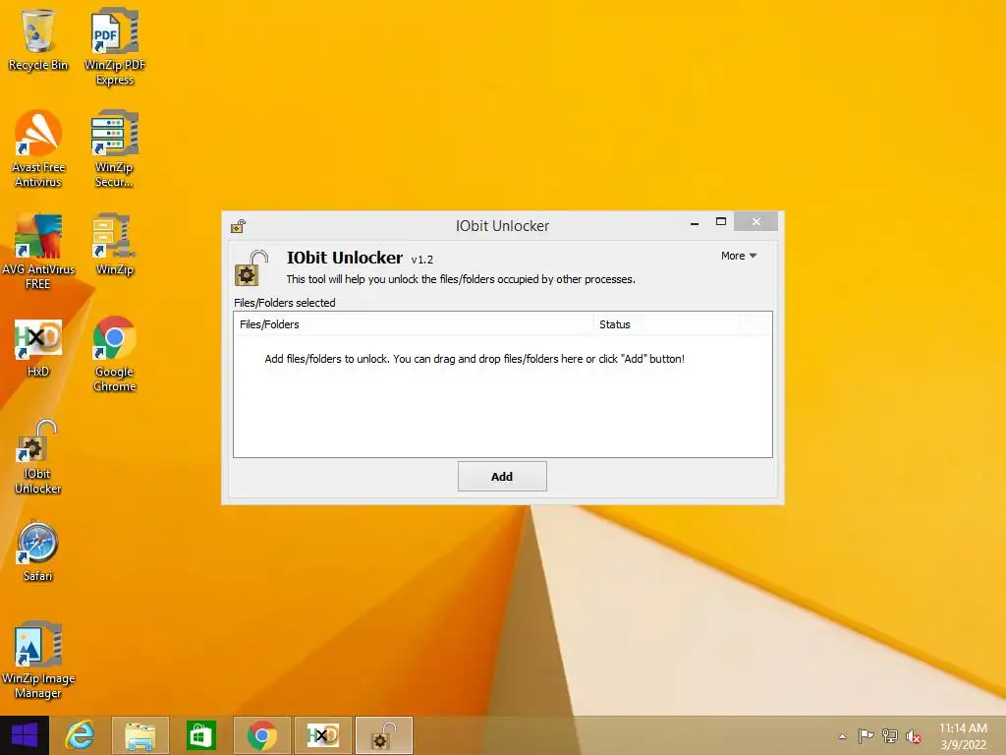The width and height of the screenshot is (1006, 755).
Task: Click the Add button
Action: [502, 477]
